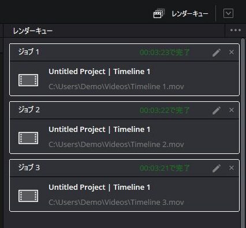Edit ジョブ 3 with the pencil icon
246x228 pixels.
tap(217, 168)
